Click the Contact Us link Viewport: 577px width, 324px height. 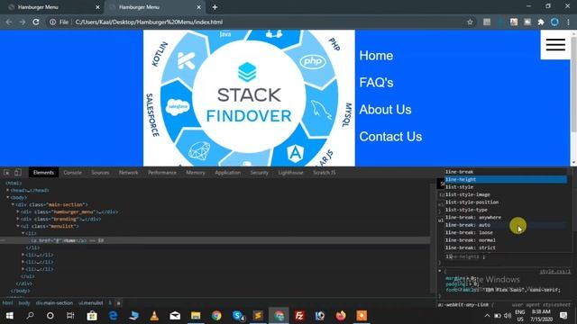click(390, 137)
